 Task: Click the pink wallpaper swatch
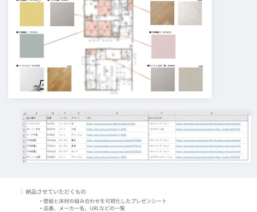point(163,46)
